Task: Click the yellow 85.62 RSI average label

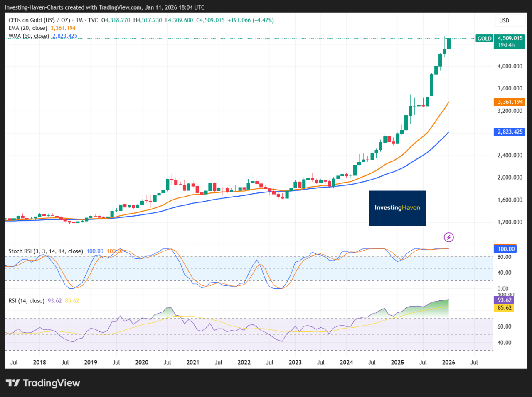Action: pos(504,308)
